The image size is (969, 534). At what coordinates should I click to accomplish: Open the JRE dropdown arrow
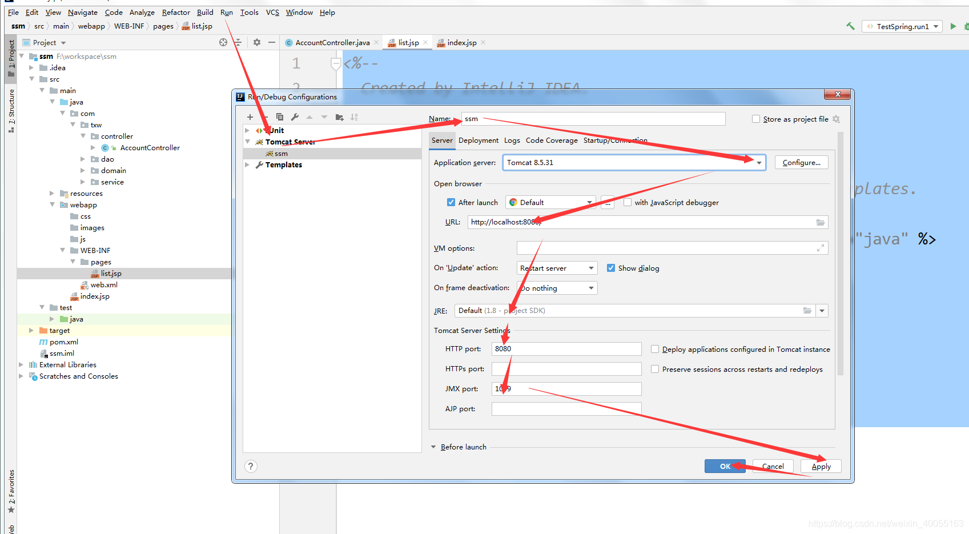click(x=822, y=311)
